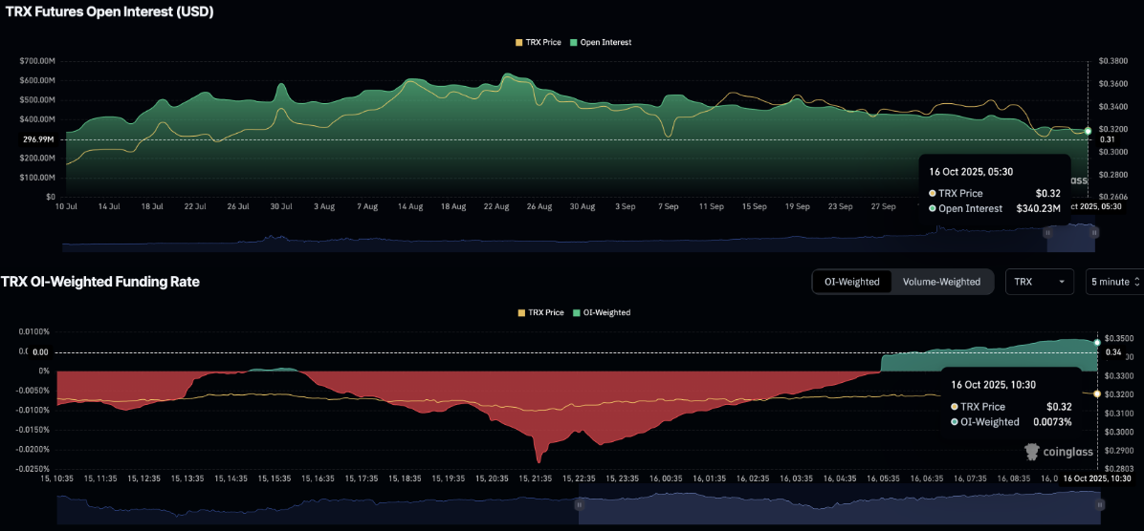1144x531 pixels.
Task: Switch to the Volume-Weighted tab
Action: (941, 282)
